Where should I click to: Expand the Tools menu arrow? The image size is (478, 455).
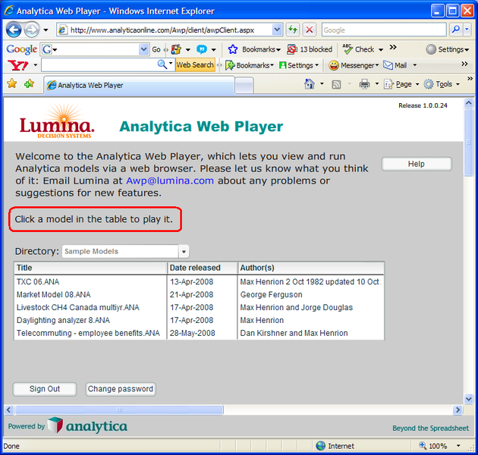[x=458, y=84]
